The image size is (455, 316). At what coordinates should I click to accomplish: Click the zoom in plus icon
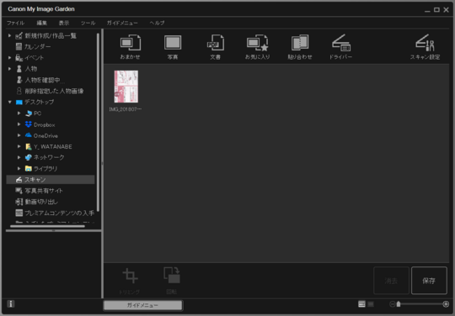(446, 304)
